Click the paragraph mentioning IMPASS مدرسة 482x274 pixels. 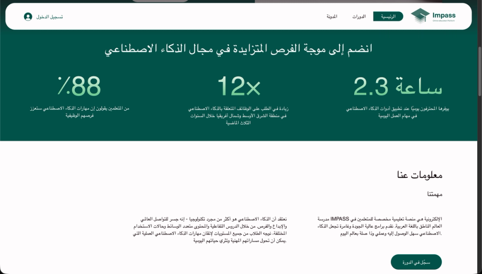[380, 226]
